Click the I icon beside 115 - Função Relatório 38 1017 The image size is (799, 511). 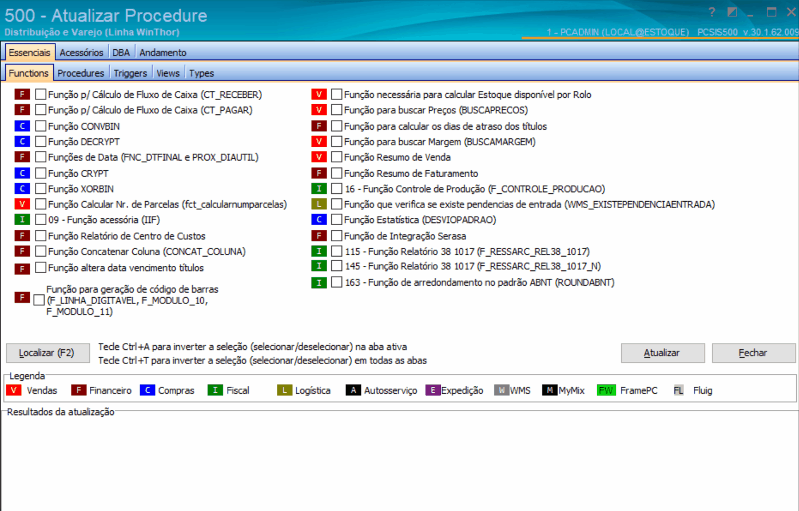point(319,251)
